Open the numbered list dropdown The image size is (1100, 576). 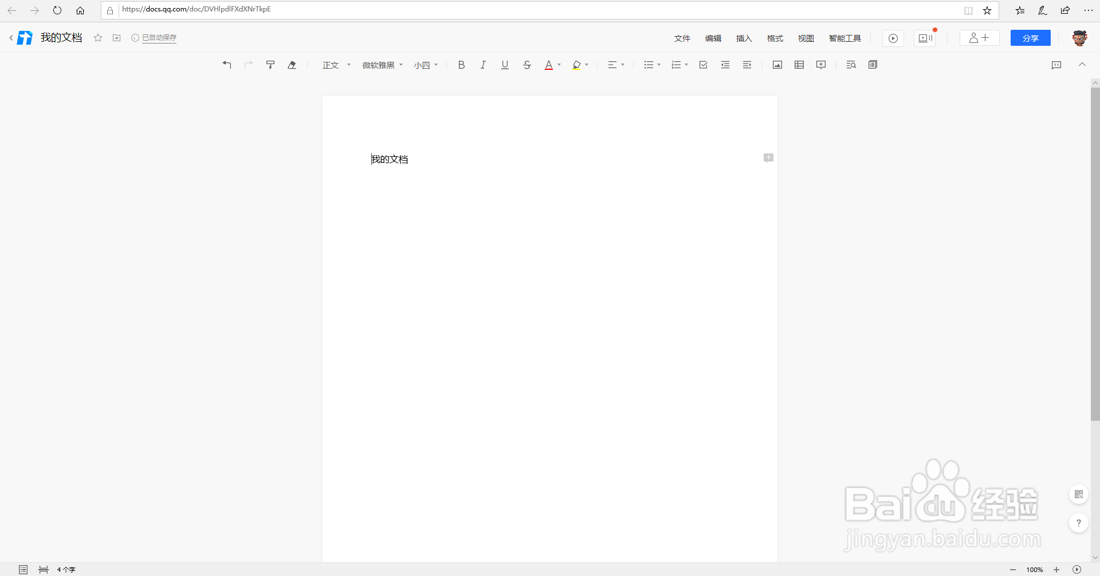click(x=679, y=65)
